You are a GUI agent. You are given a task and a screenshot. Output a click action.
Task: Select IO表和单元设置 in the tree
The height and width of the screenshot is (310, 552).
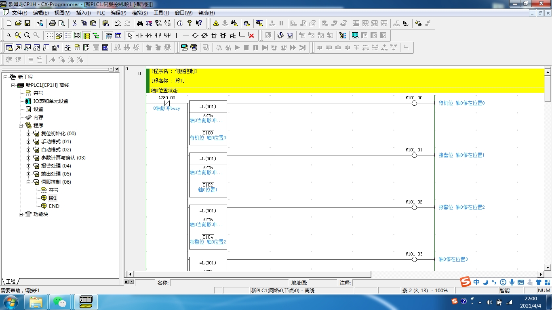[x=51, y=101]
